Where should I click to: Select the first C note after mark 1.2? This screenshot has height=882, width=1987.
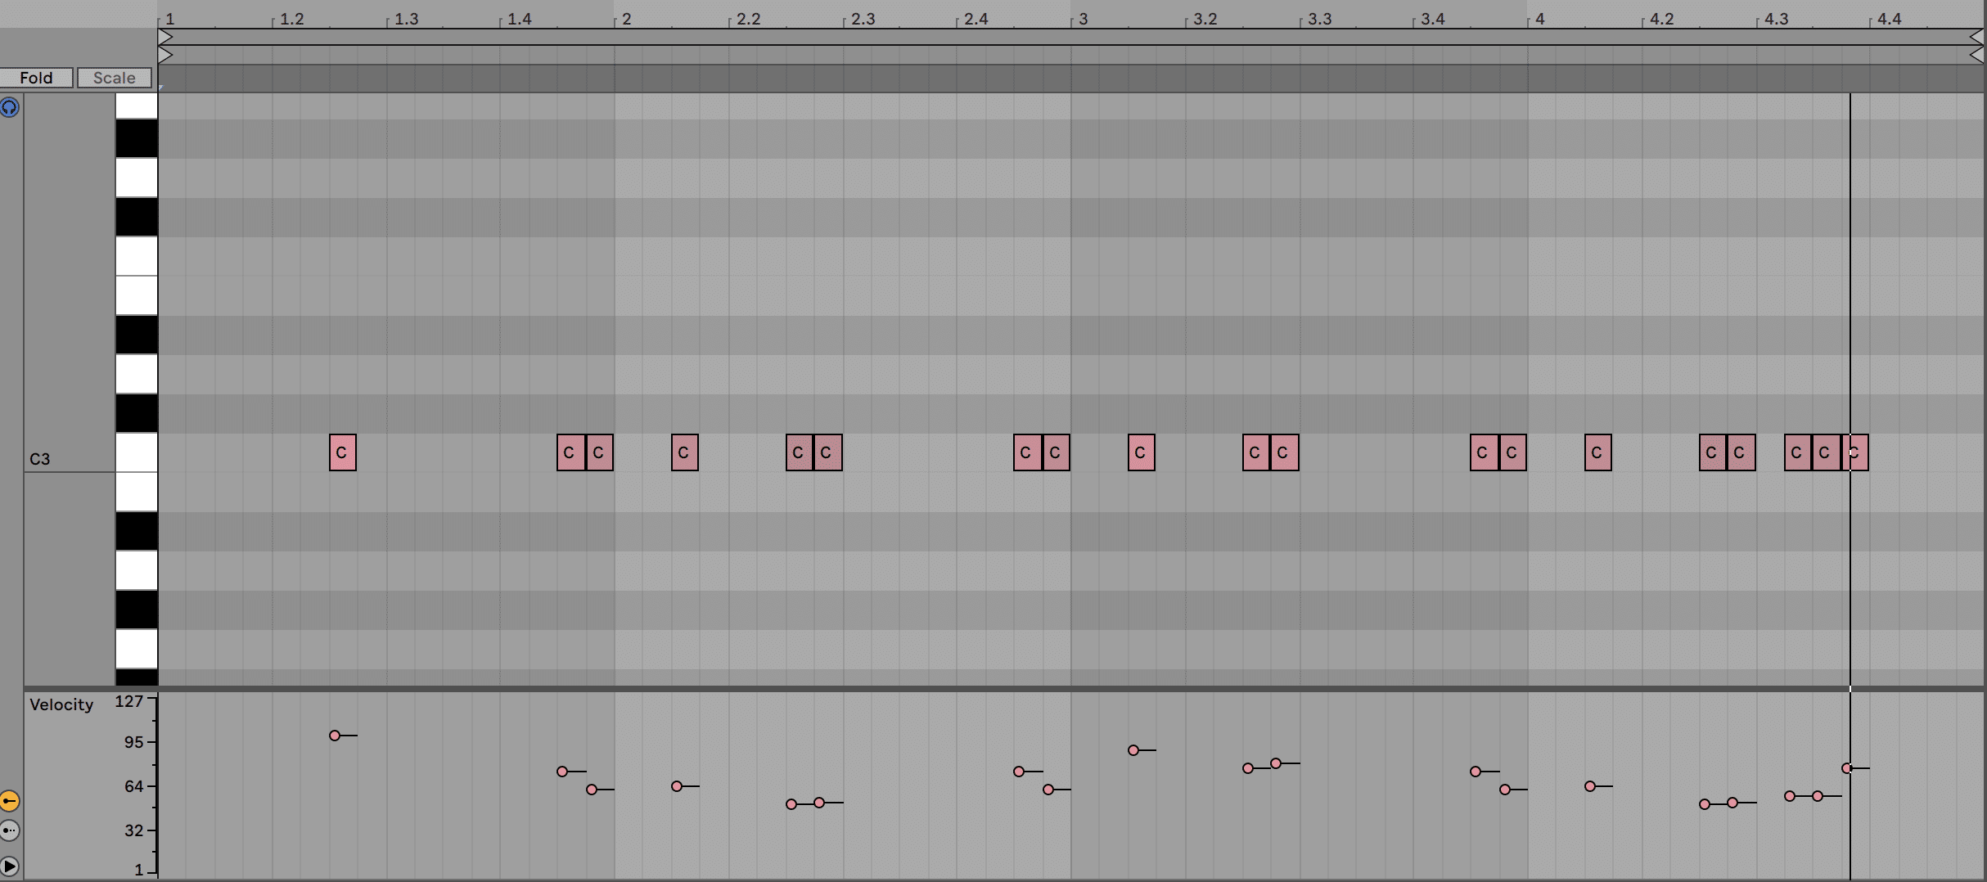(x=343, y=452)
